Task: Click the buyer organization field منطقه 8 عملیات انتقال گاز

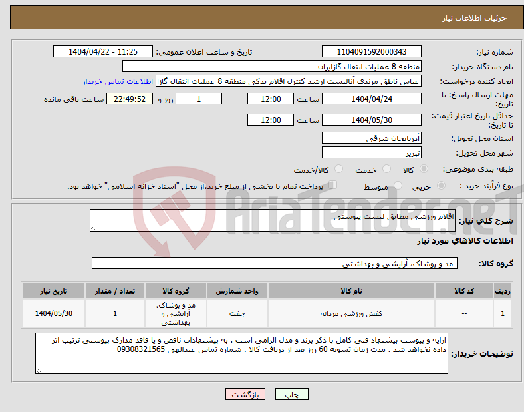Action: (x=272, y=66)
